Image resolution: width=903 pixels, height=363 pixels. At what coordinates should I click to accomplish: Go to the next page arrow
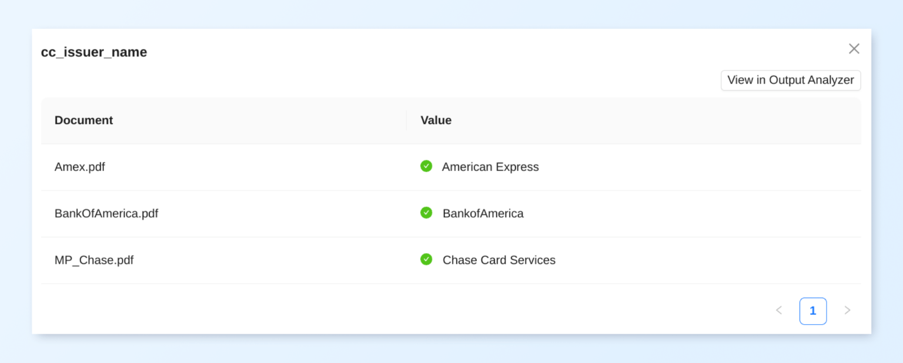(847, 310)
